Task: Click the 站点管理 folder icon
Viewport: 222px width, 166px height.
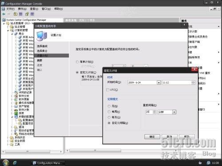Action: (x=12, y=27)
